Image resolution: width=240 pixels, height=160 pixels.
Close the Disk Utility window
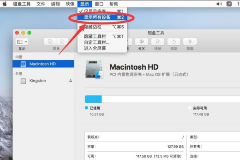tap(17, 33)
